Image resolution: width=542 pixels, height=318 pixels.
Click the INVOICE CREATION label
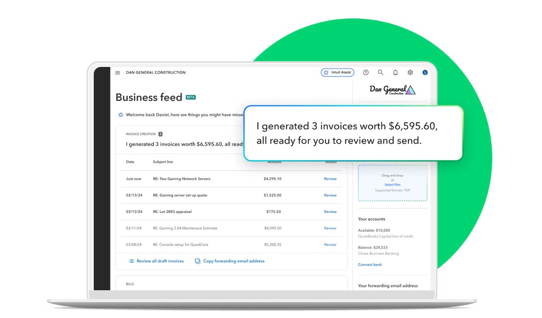[x=141, y=134]
